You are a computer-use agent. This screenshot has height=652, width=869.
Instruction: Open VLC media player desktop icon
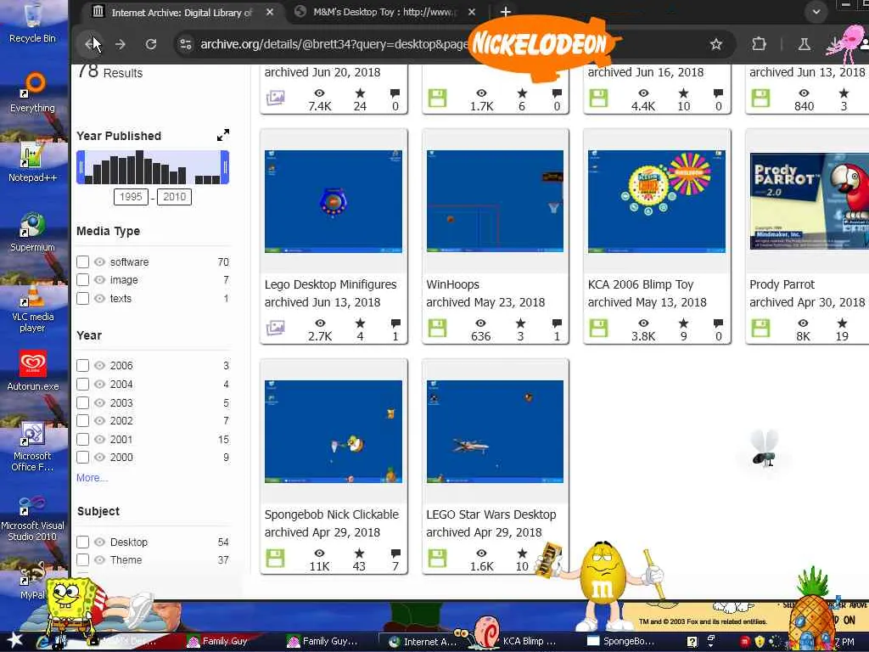(32, 307)
